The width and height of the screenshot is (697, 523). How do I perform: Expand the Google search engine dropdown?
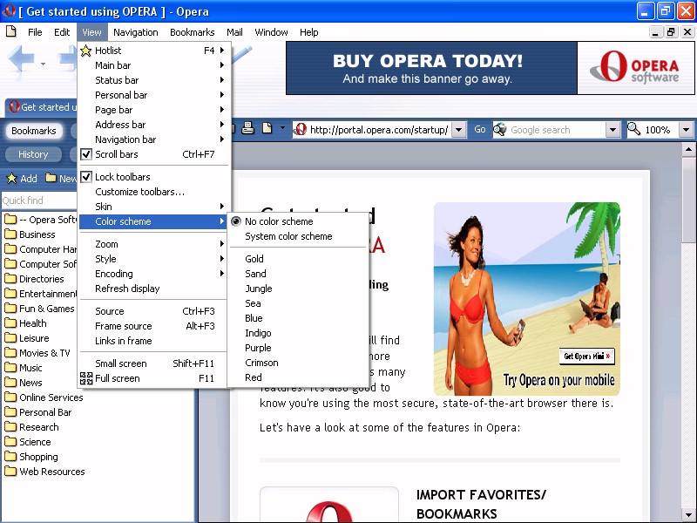point(612,130)
